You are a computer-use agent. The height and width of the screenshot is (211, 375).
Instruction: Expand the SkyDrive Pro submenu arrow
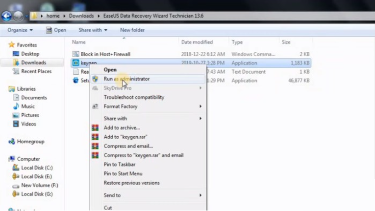[x=200, y=88]
